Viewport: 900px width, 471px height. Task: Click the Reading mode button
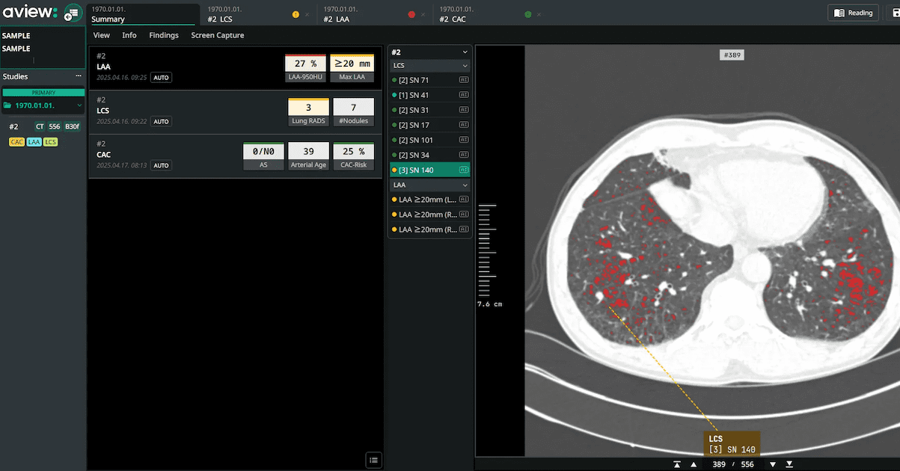pos(853,13)
